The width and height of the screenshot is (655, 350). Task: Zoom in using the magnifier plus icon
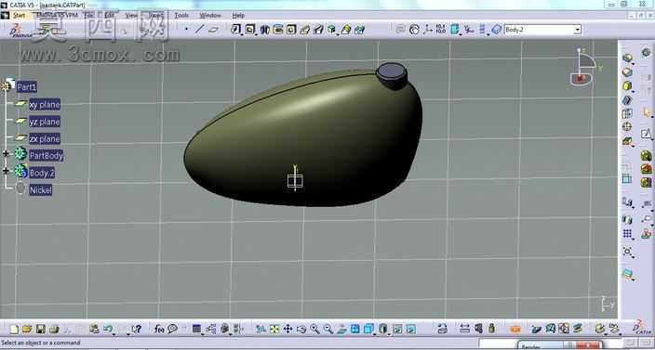[x=314, y=330]
